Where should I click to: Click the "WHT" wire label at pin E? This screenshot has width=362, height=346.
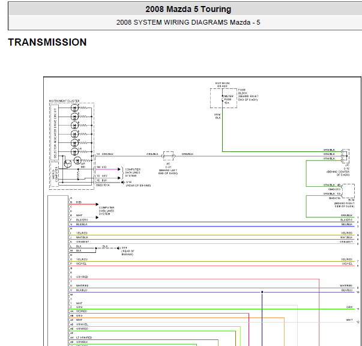tap(79, 215)
